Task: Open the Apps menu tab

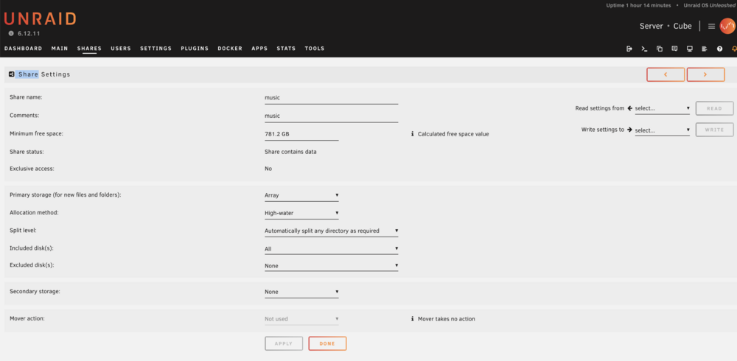Action: pos(259,49)
